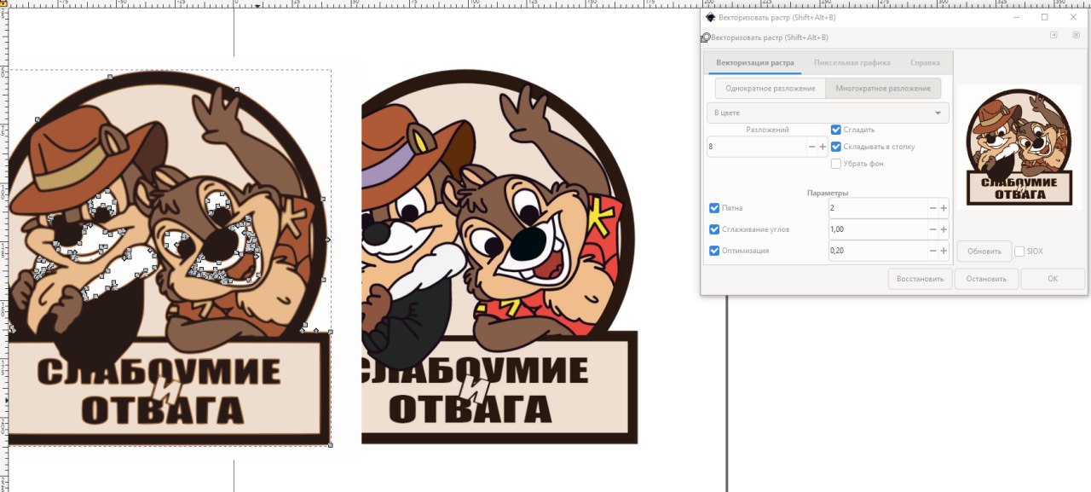Select Многократное разложение mode
This screenshot has height=492, width=1091.
883,89
